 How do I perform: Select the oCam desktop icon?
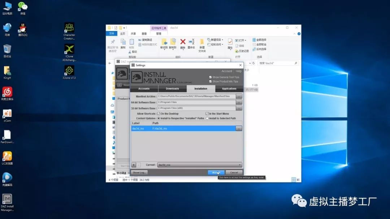coord(7,115)
